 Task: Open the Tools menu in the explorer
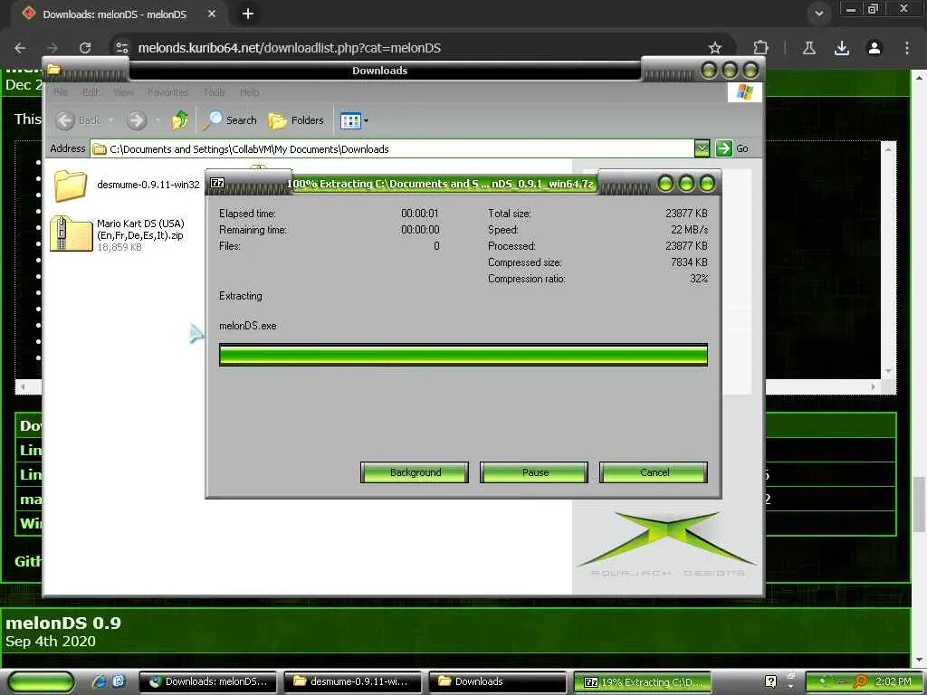click(x=214, y=92)
